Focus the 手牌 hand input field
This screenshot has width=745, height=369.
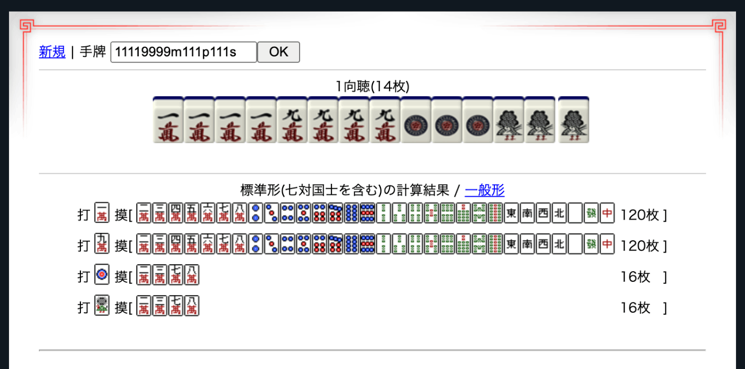[x=184, y=52]
